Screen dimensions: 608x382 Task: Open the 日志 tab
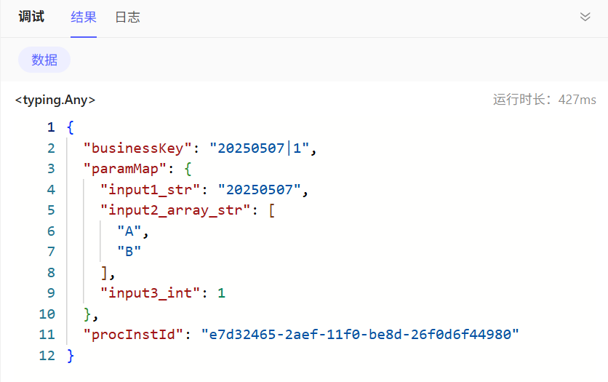pyautogui.click(x=127, y=17)
